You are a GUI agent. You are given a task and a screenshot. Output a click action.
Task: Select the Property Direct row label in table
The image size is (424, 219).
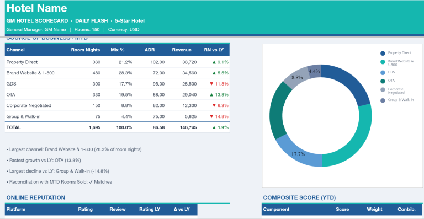pyautogui.click(x=22, y=62)
